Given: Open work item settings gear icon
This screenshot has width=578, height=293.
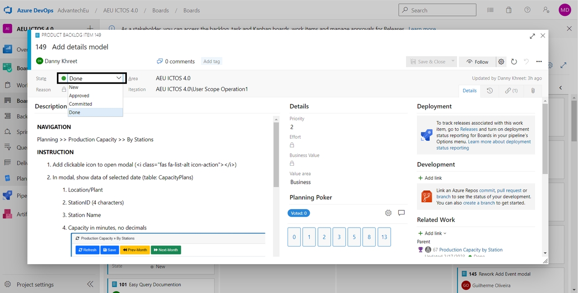Looking at the screenshot, I should [501, 62].
